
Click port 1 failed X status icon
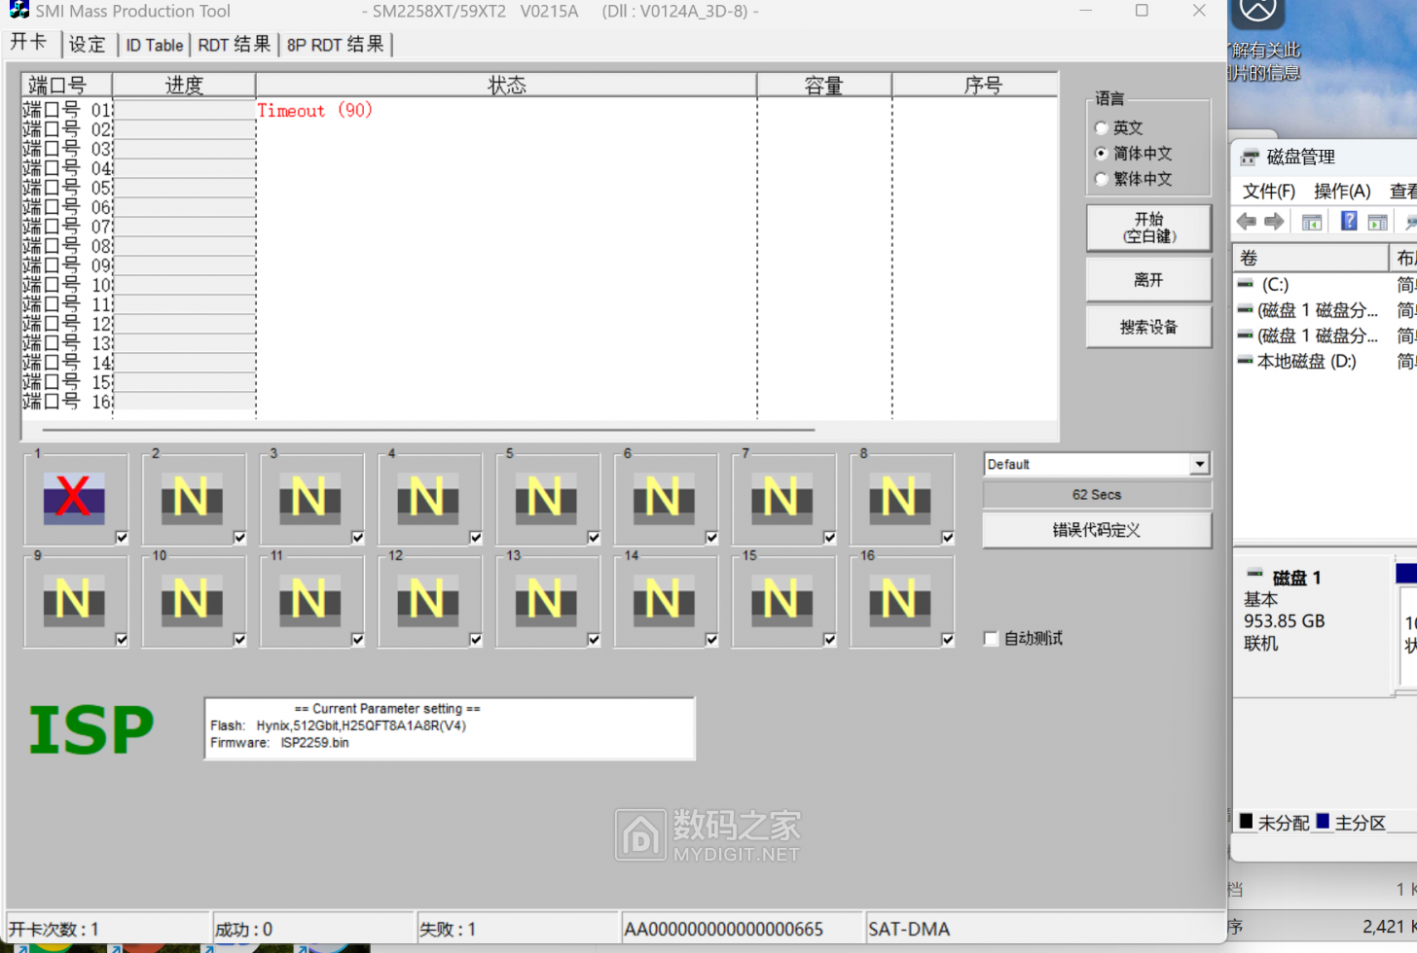coord(74,497)
